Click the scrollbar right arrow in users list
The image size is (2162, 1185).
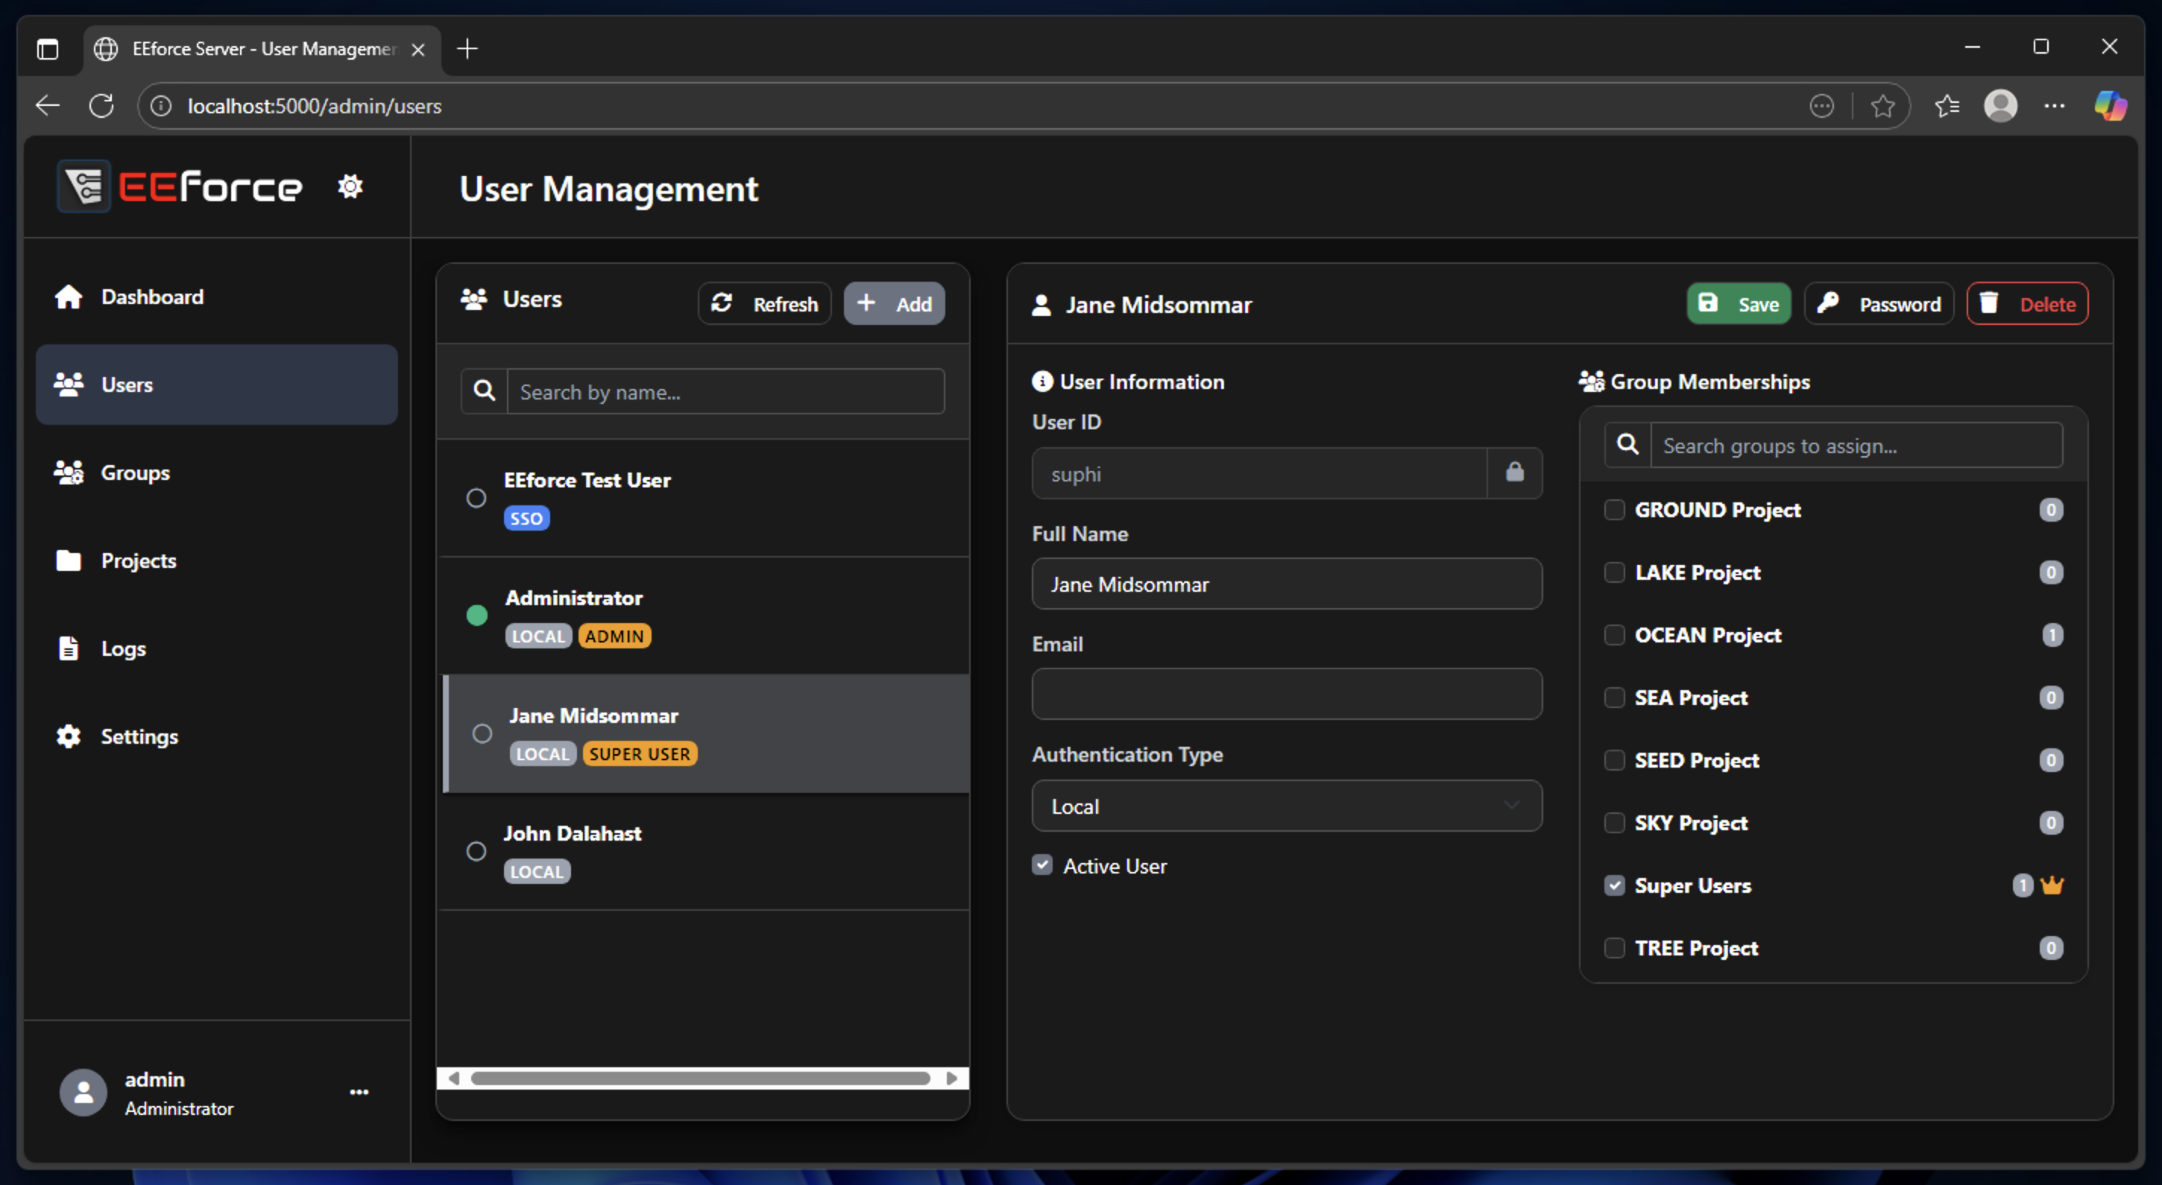tap(952, 1078)
